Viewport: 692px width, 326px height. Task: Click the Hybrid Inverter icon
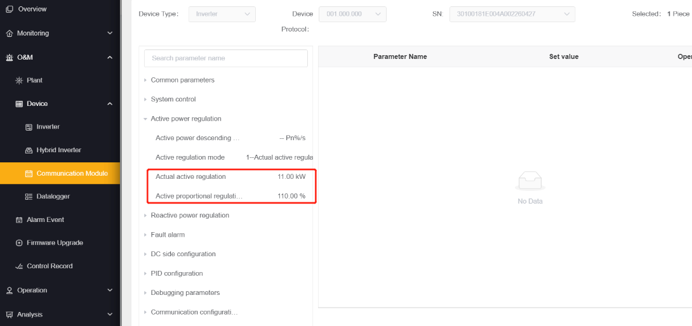coord(29,150)
